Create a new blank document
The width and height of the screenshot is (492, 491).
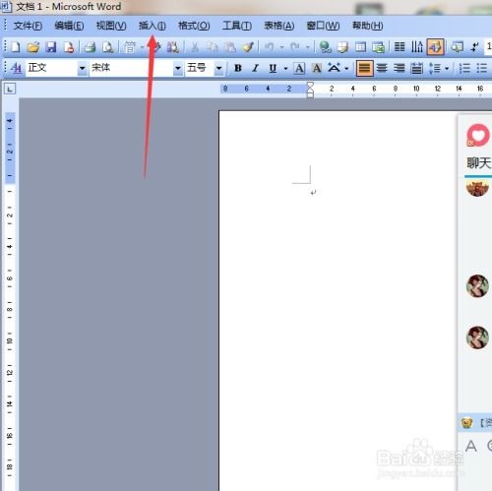16,47
